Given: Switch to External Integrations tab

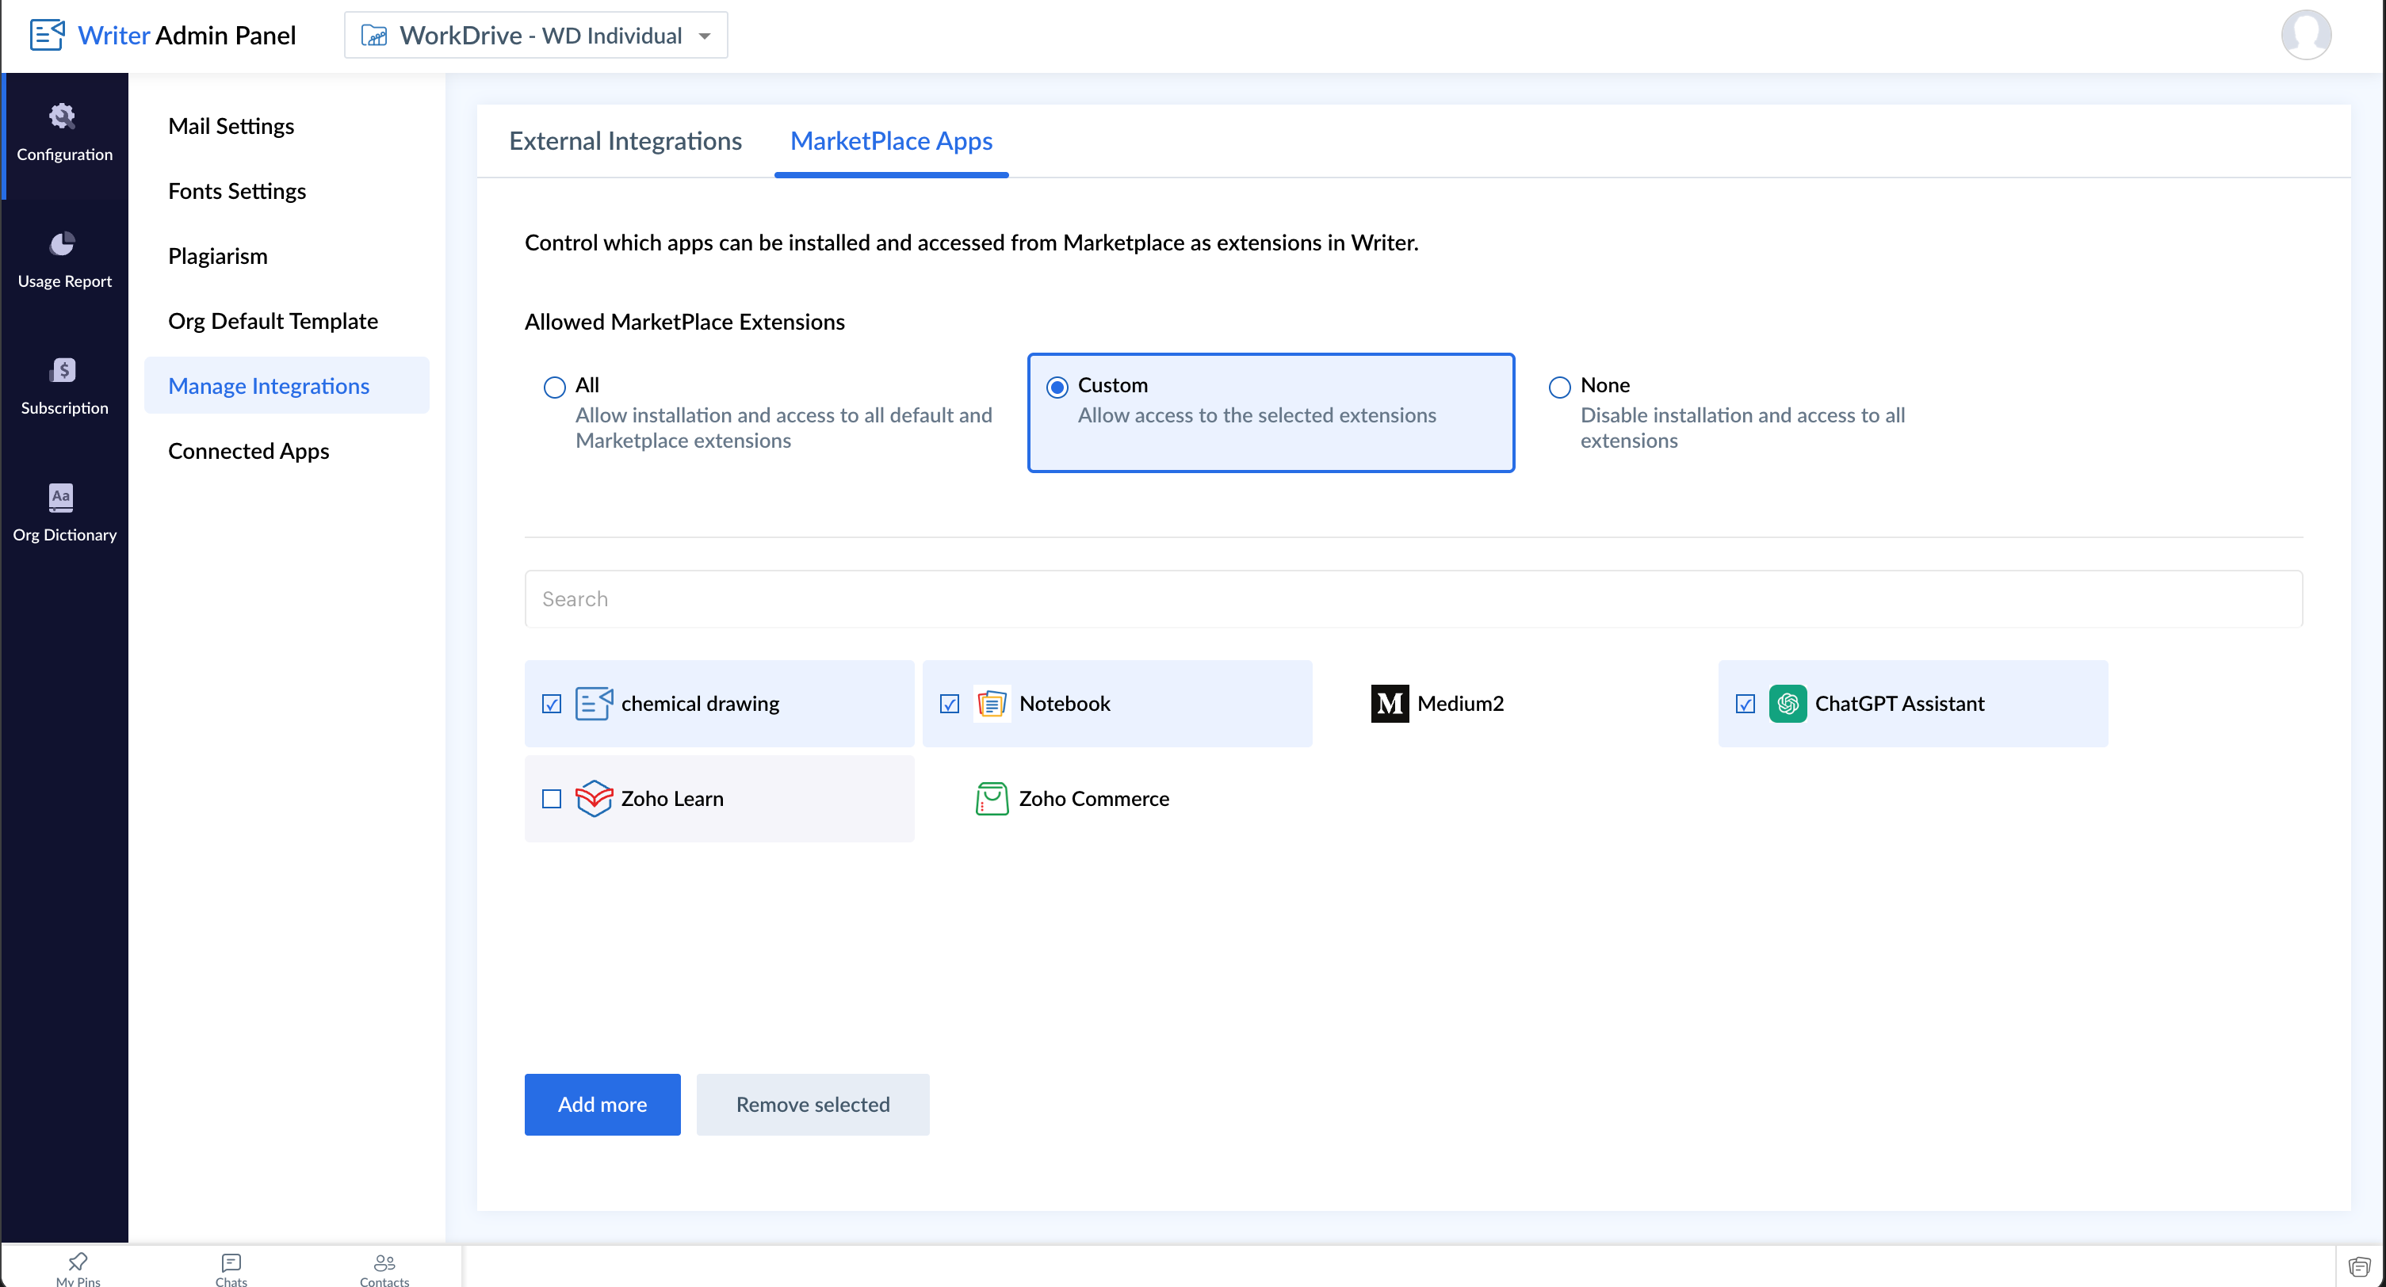Looking at the screenshot, I should pyautogui.click(x=625, y=141).
